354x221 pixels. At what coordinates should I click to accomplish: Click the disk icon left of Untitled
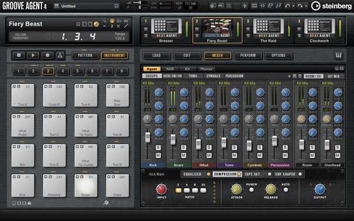[57, 6]
